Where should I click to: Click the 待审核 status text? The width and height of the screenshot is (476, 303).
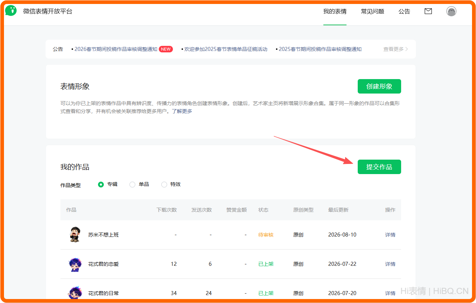tap(266, 235)
